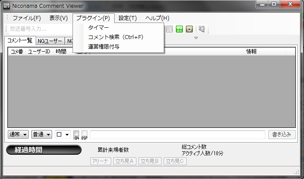Image resolution: width=304 pixels, height=179 pixels.
Task: Click the 累計来場者数 label
Action: pos(113,150)
